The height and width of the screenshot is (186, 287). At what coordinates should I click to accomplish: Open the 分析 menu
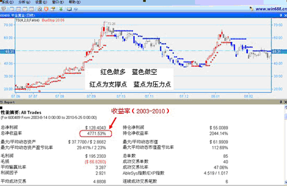(x=24, y=2)
